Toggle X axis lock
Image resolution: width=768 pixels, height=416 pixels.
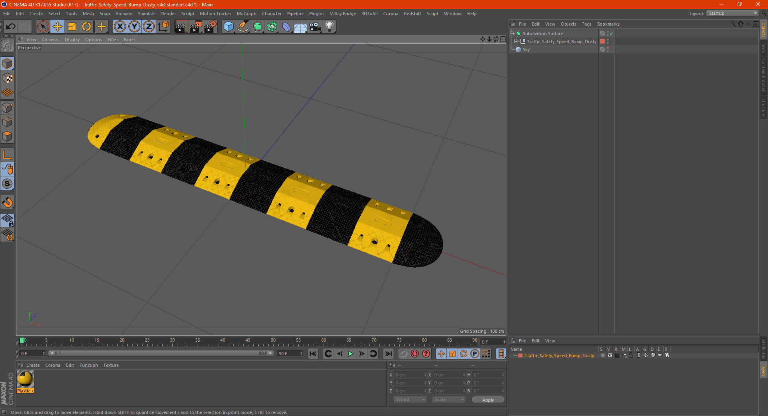pos(120,27)
